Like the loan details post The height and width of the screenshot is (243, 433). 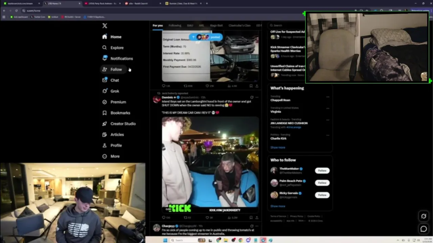(x=210, y=86)
